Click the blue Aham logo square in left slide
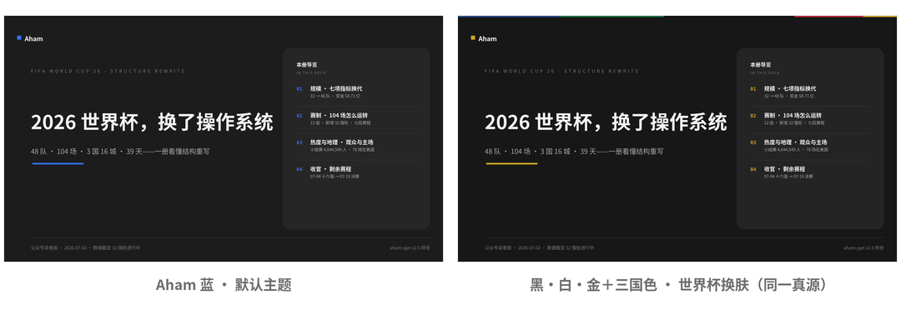The image size is (901, 310). [19, 37]
